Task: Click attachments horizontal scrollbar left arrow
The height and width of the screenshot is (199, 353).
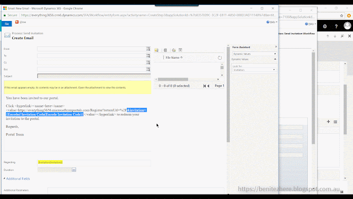Action: pos(156,79)
